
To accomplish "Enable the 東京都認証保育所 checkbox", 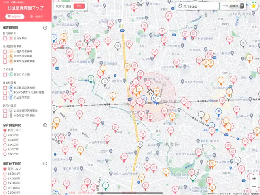I will click(x=5, y=88).
